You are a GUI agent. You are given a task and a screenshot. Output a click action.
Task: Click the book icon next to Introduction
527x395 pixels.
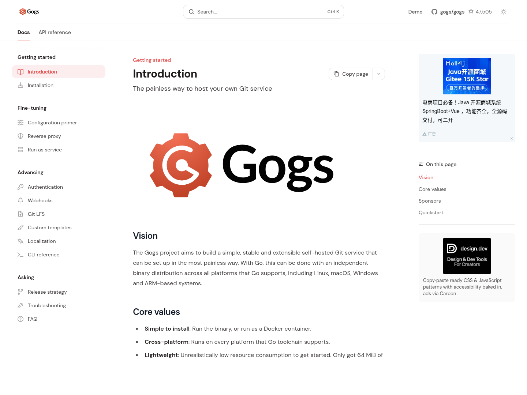(x=20, y=72)
